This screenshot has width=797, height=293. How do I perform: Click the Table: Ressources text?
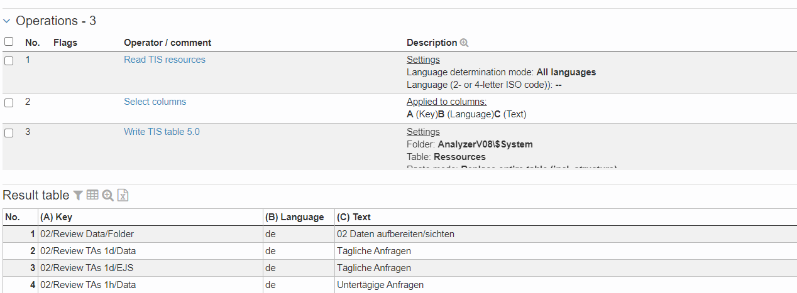tap(446, 157)
